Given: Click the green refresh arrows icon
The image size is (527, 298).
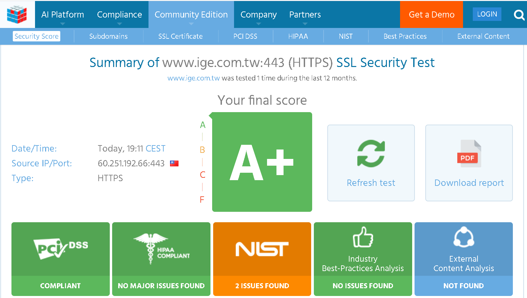Looking at the screenshot, I should pyautogui.click(x=371, y=154).
